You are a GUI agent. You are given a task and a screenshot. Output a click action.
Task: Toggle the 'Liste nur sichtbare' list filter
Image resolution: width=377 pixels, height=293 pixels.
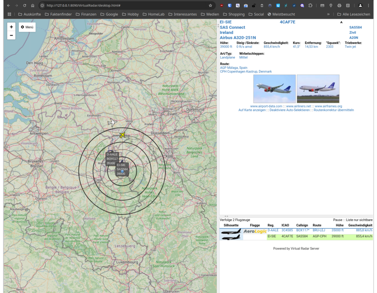point(359,220)
